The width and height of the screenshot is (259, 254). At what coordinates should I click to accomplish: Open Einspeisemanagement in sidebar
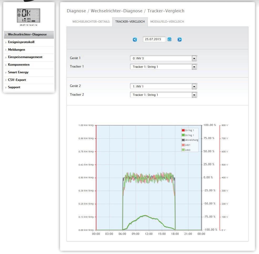(x=29, y=57)
